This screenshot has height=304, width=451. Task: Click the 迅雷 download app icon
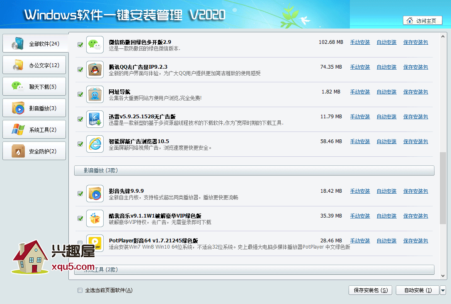click(95, 119)
